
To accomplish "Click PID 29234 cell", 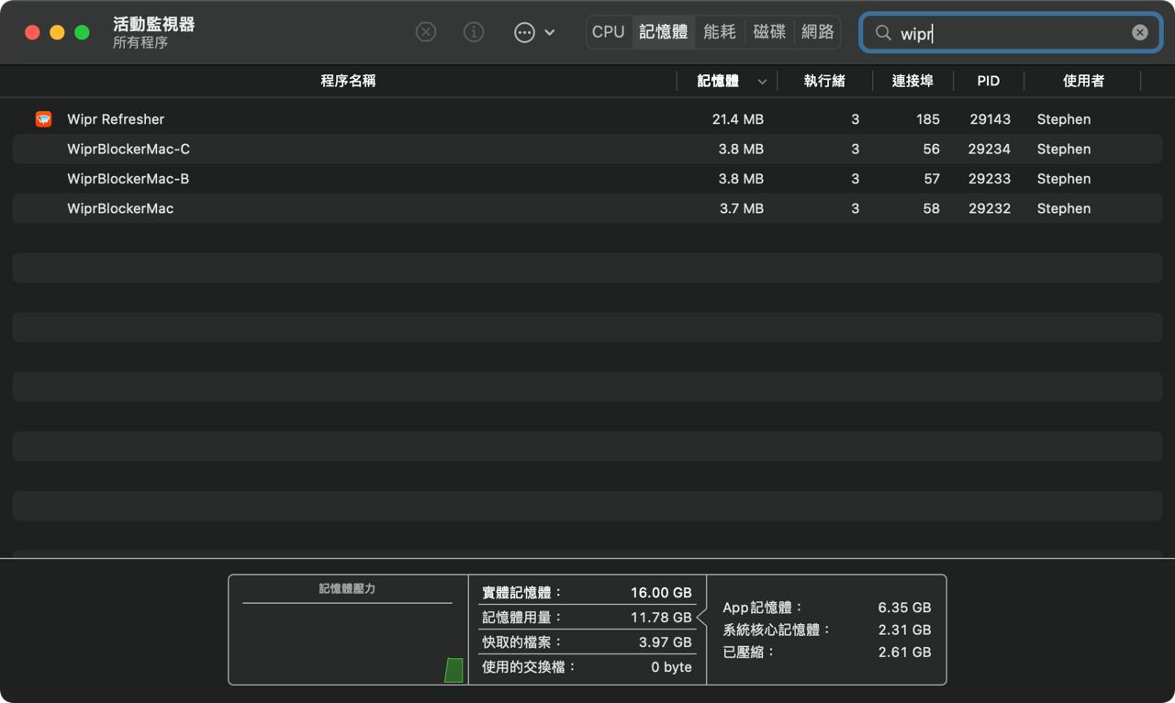I will 989,149.
